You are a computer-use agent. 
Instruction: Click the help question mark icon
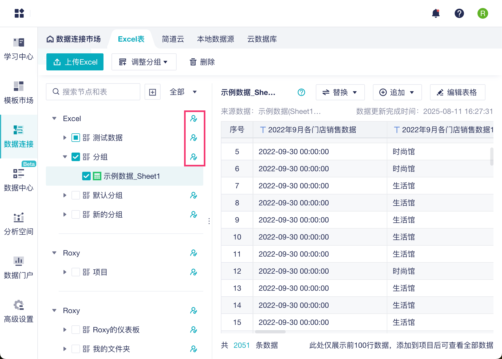459,13
